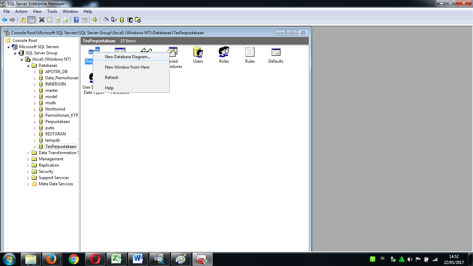Expand the Management folder
Viewport: 473px width, 266px height.
(x=28, y=159)
